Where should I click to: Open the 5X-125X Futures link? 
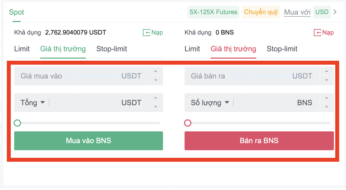click(213, 12)
